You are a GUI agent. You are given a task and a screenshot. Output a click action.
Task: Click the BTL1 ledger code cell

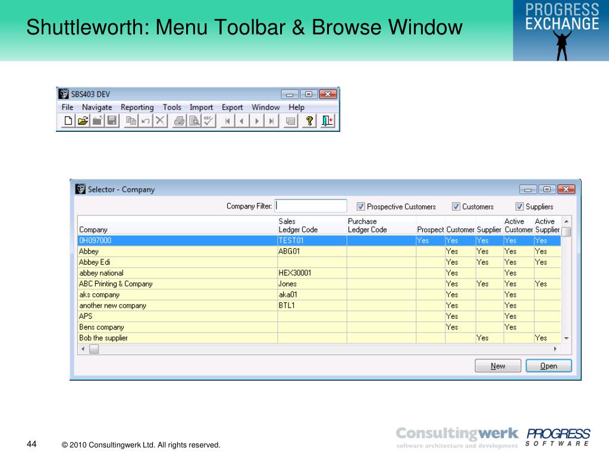[x=312, y=306]
